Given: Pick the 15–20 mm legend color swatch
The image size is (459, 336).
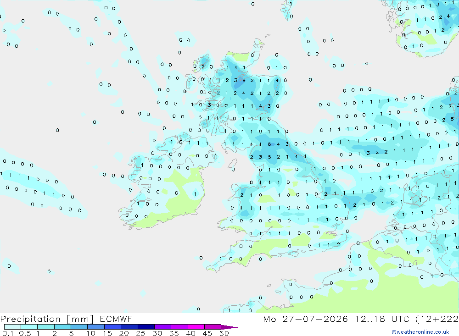Looking at the screenshot, I should point(113,327).
